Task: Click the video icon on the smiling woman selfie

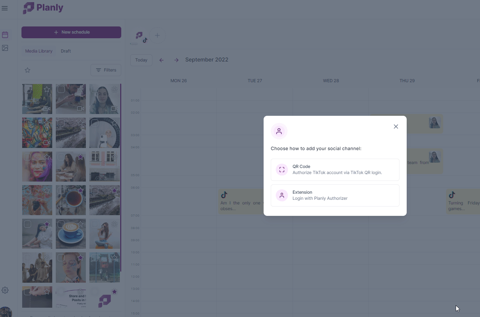Action: (114, 109)
